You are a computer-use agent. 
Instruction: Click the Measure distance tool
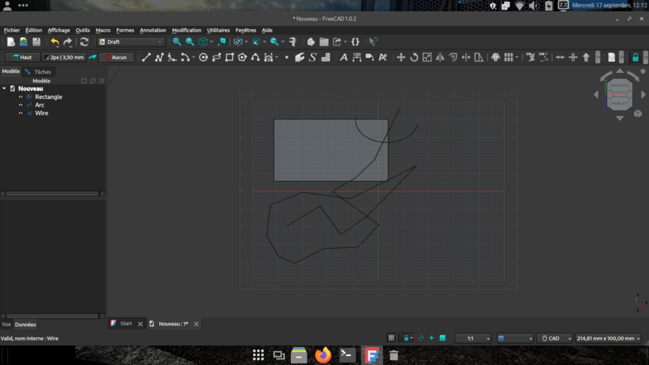pyautogui.click(x=293, y=42)
